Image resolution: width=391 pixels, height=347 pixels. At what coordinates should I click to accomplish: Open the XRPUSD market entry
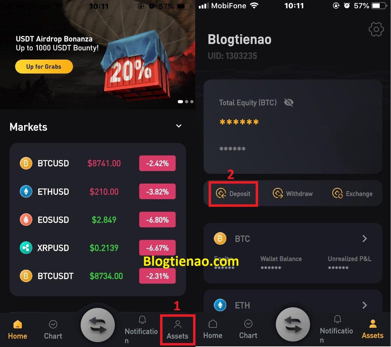click(x=98, y=248)
